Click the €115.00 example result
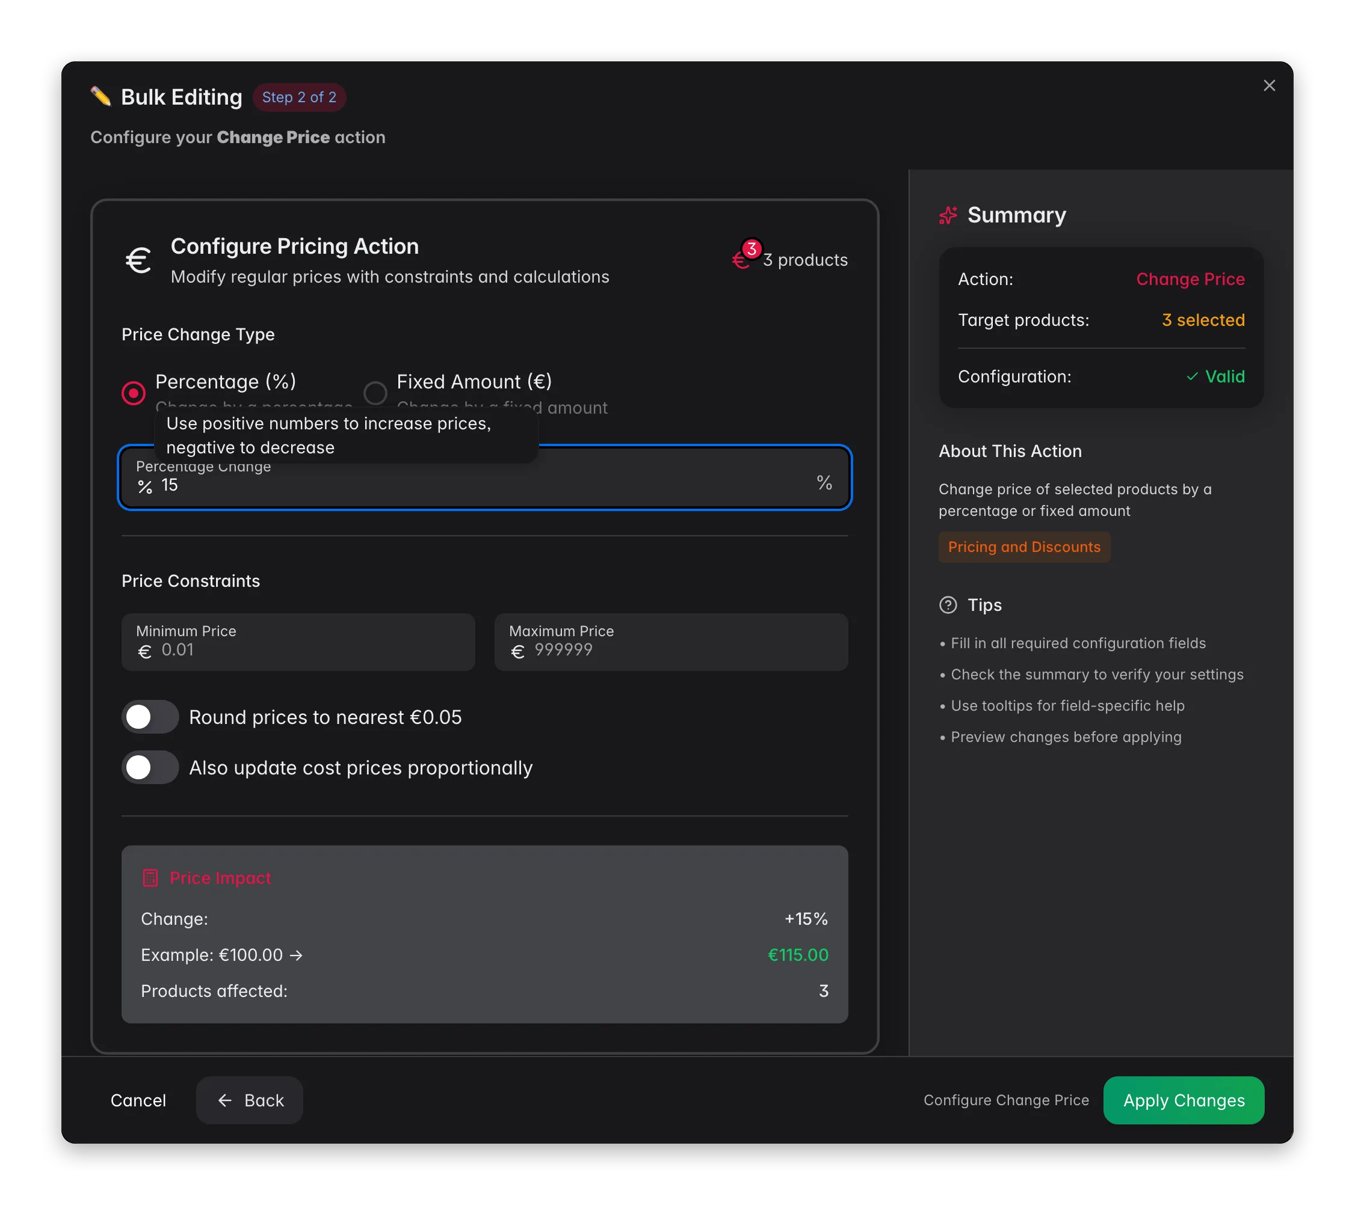This screenshot has height=1205, width=1355. (797, 955)
